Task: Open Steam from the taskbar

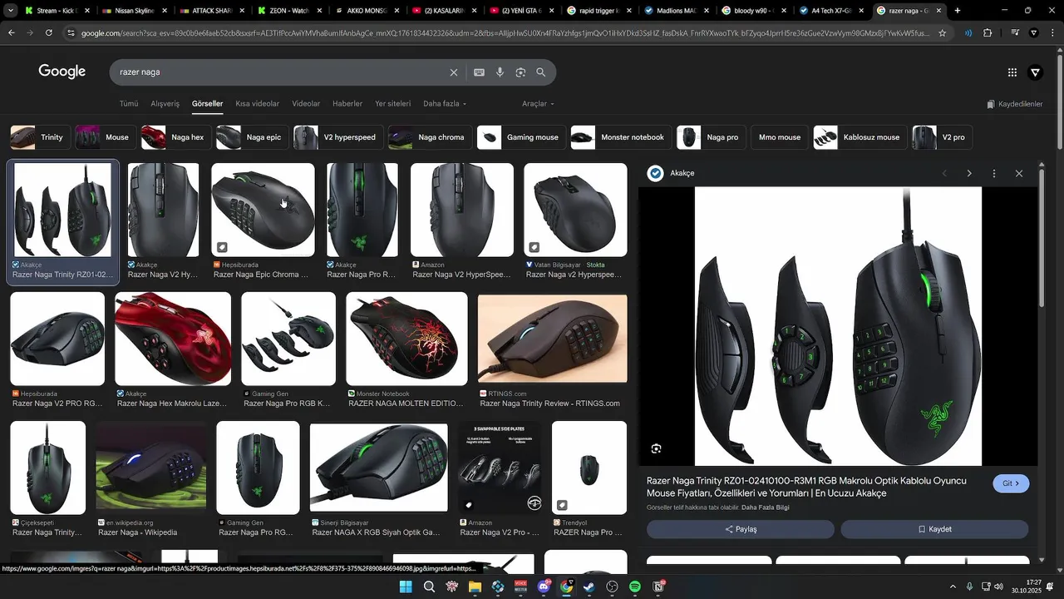Action: (589, 587)
